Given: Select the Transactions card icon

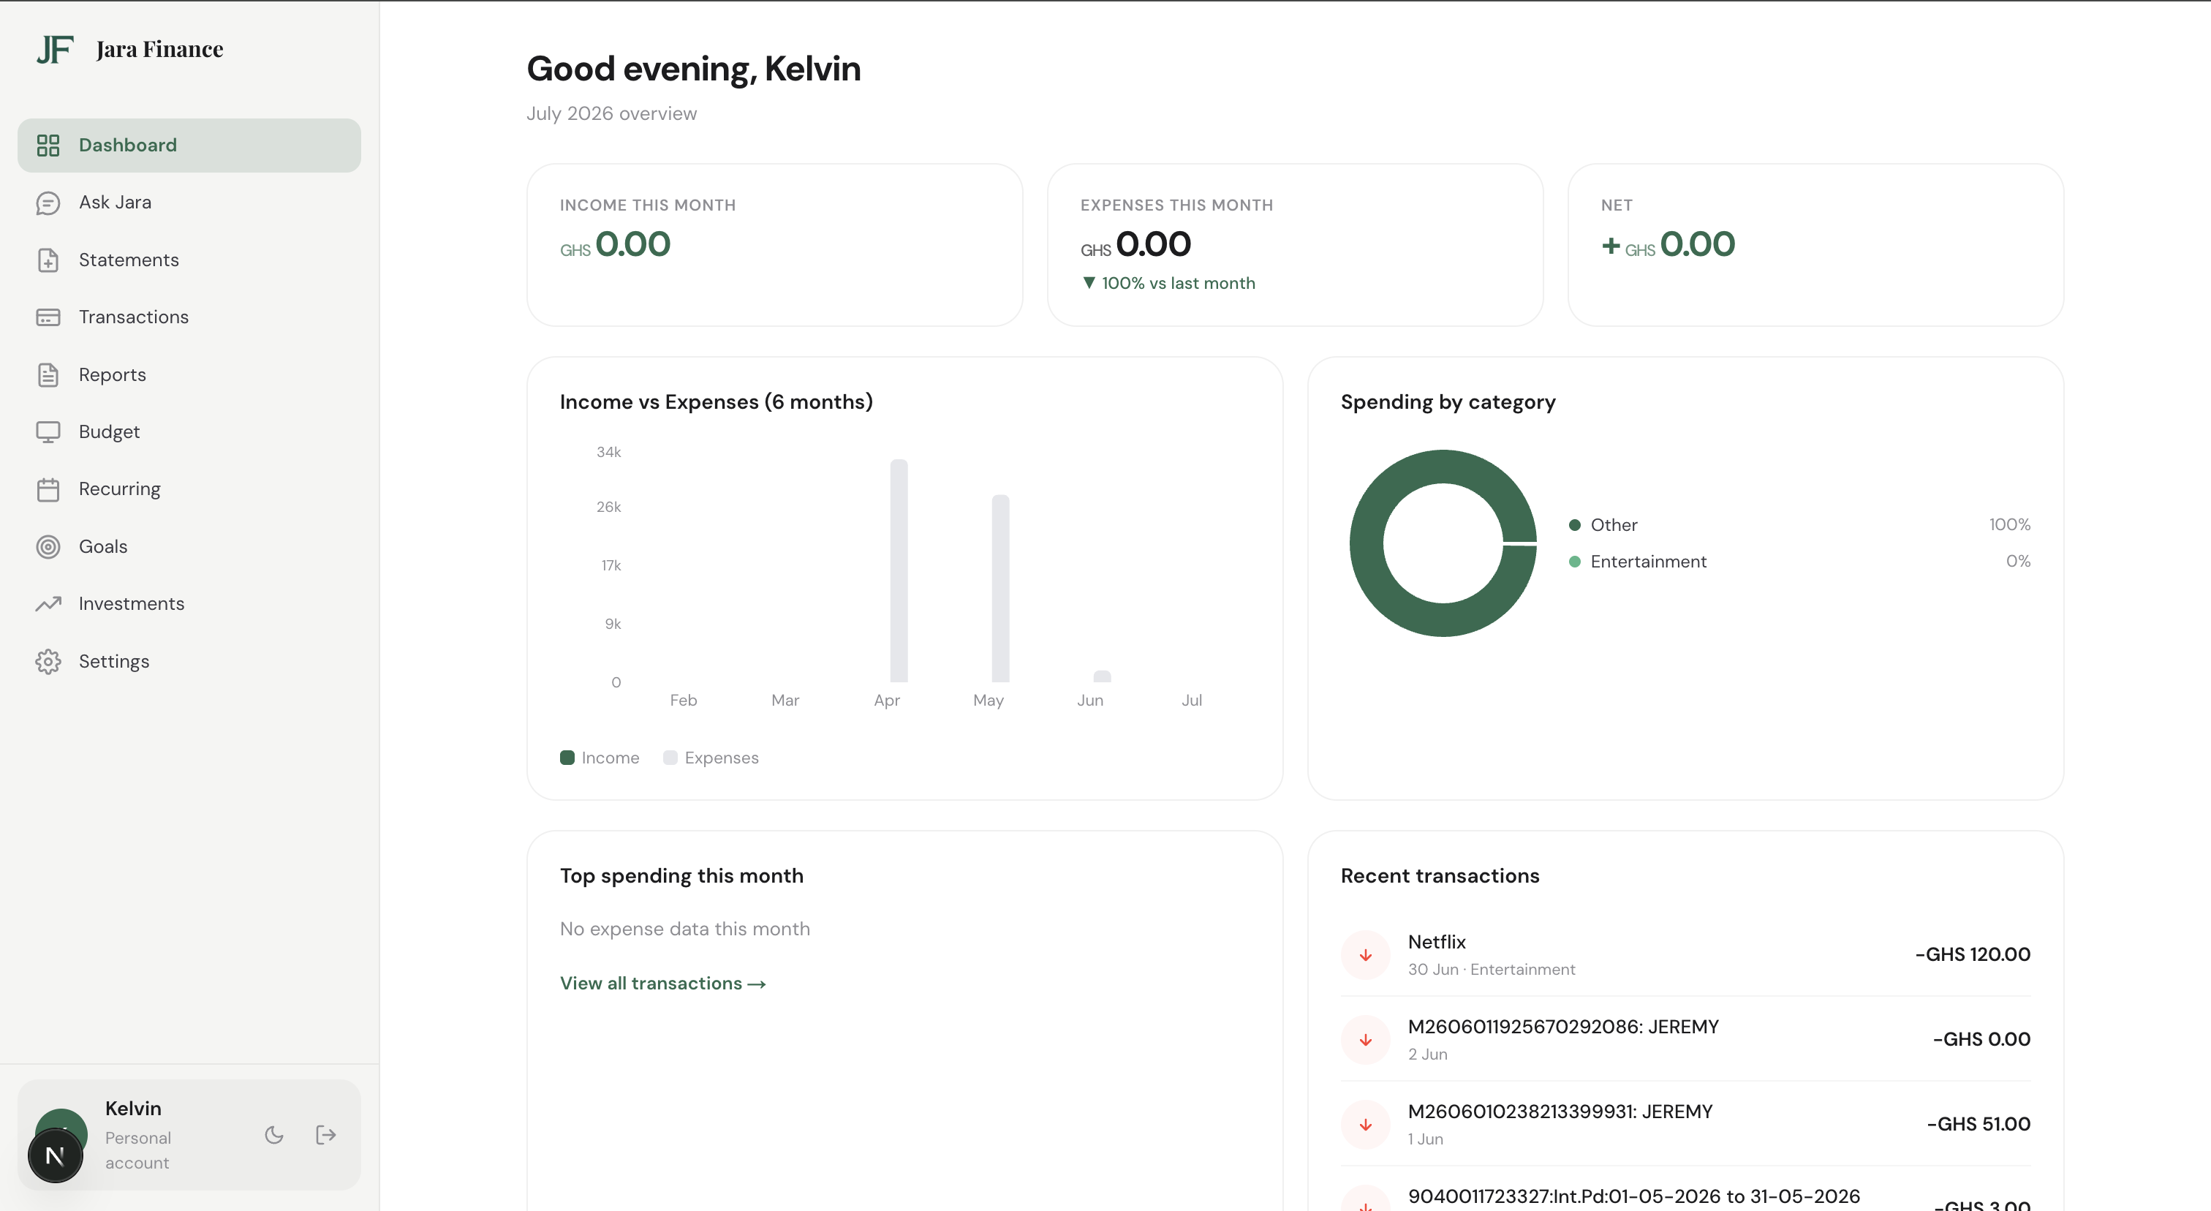Looking at the screenshot, I should [48, 317].
